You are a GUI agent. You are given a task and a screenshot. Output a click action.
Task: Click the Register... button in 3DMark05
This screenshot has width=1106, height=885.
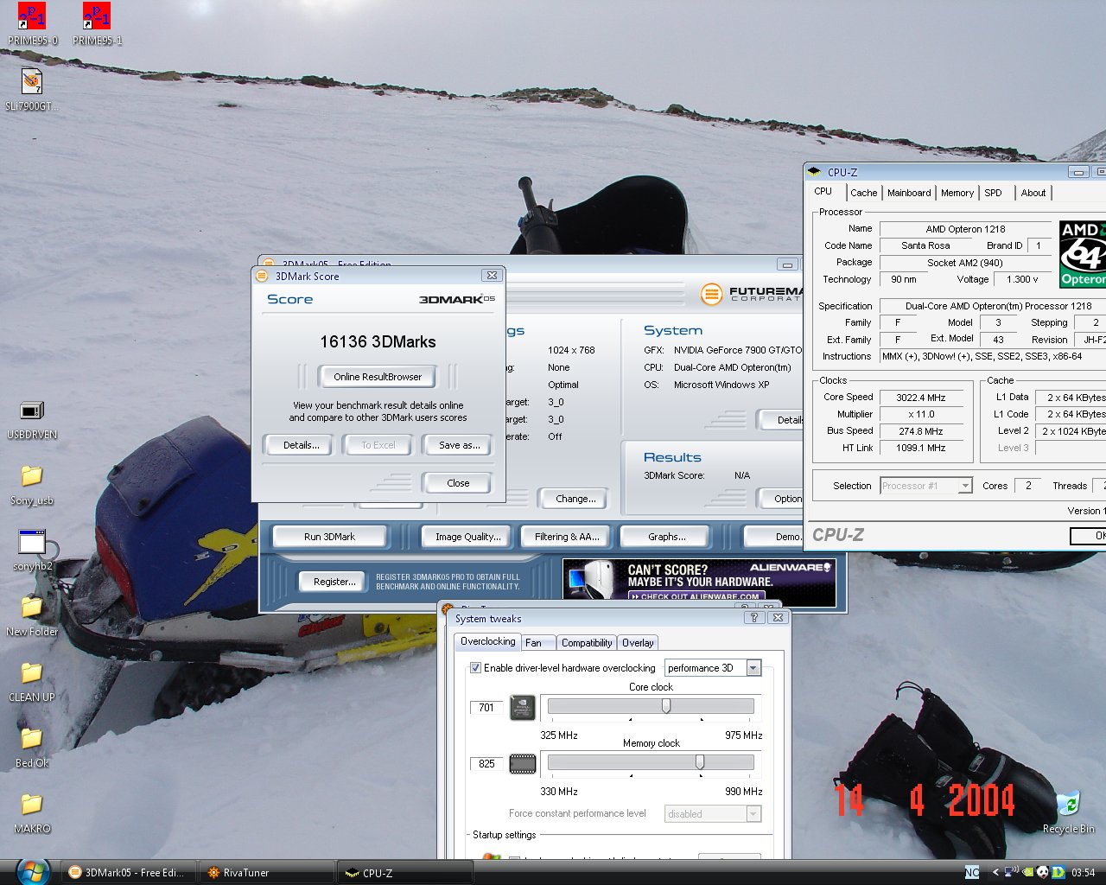point(334,582)
